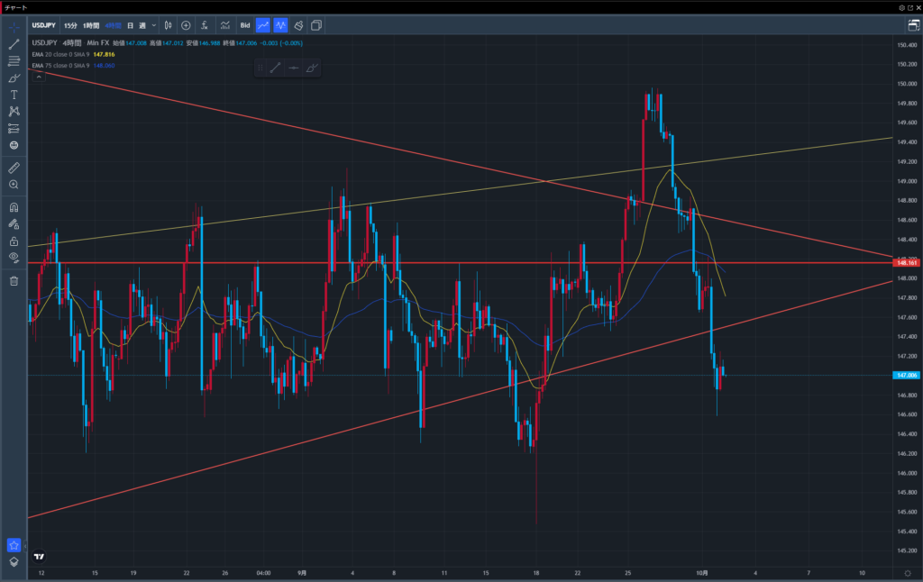This screenshot has width=923, height=582.
Task: Hide all drawings with eye icon
Action: [x=14, y=258]
